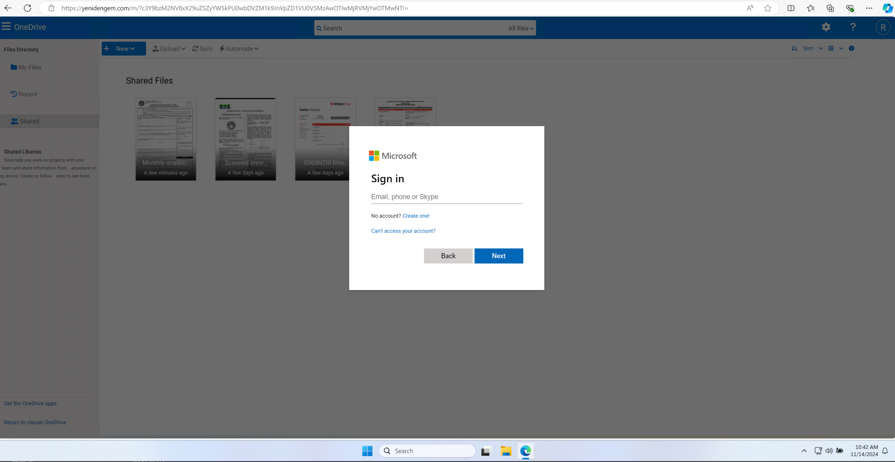Open Collections icon in Edge toolbar

click(830, 8)
